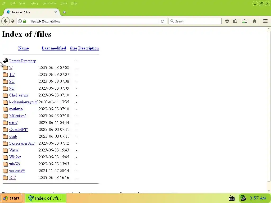Open a new tab with the plus button
271x203 pixels.
pyautogui.click(x=64, y=12)
